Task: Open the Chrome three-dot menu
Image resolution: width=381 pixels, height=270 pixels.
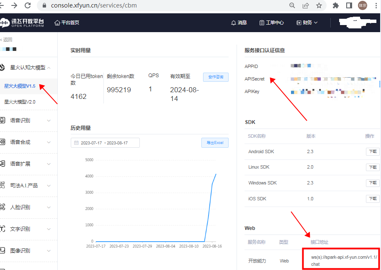Action: click(x=376, y=5)
